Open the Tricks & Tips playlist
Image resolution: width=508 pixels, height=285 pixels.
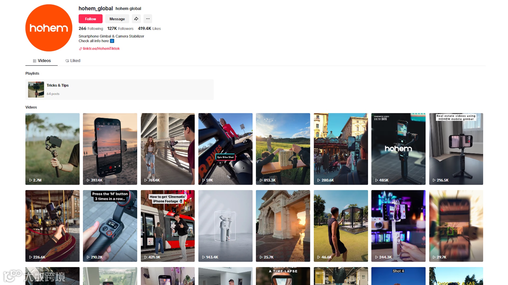[x=119, y=89]
